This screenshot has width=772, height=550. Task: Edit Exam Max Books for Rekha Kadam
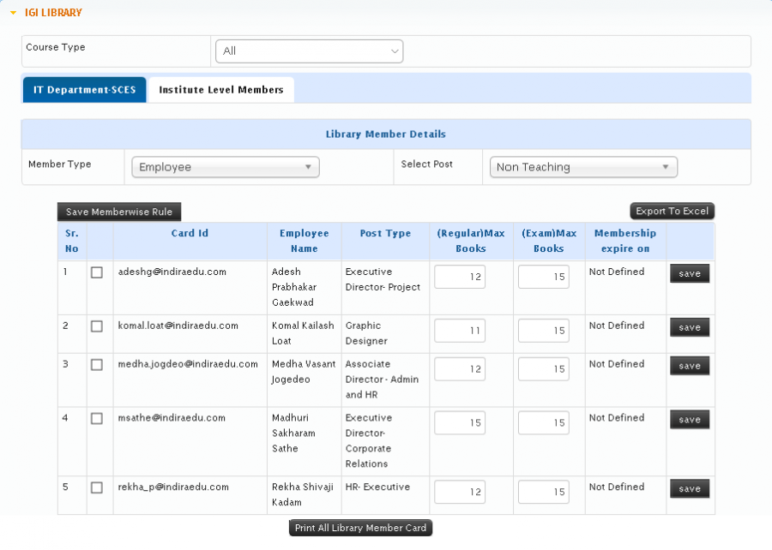coord(544,492)
